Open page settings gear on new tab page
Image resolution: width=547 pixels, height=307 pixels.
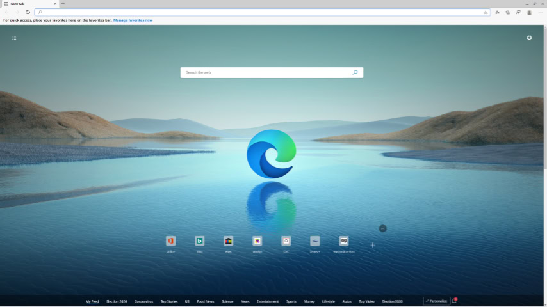529,38
